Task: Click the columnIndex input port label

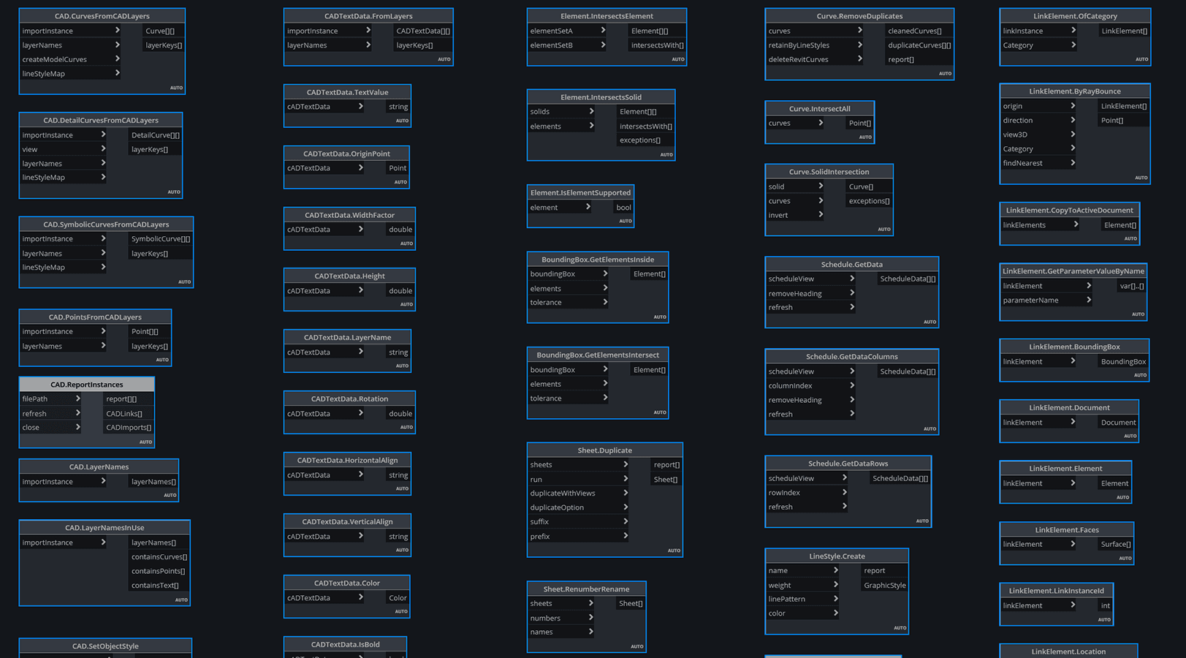Action: coord(790,385)
